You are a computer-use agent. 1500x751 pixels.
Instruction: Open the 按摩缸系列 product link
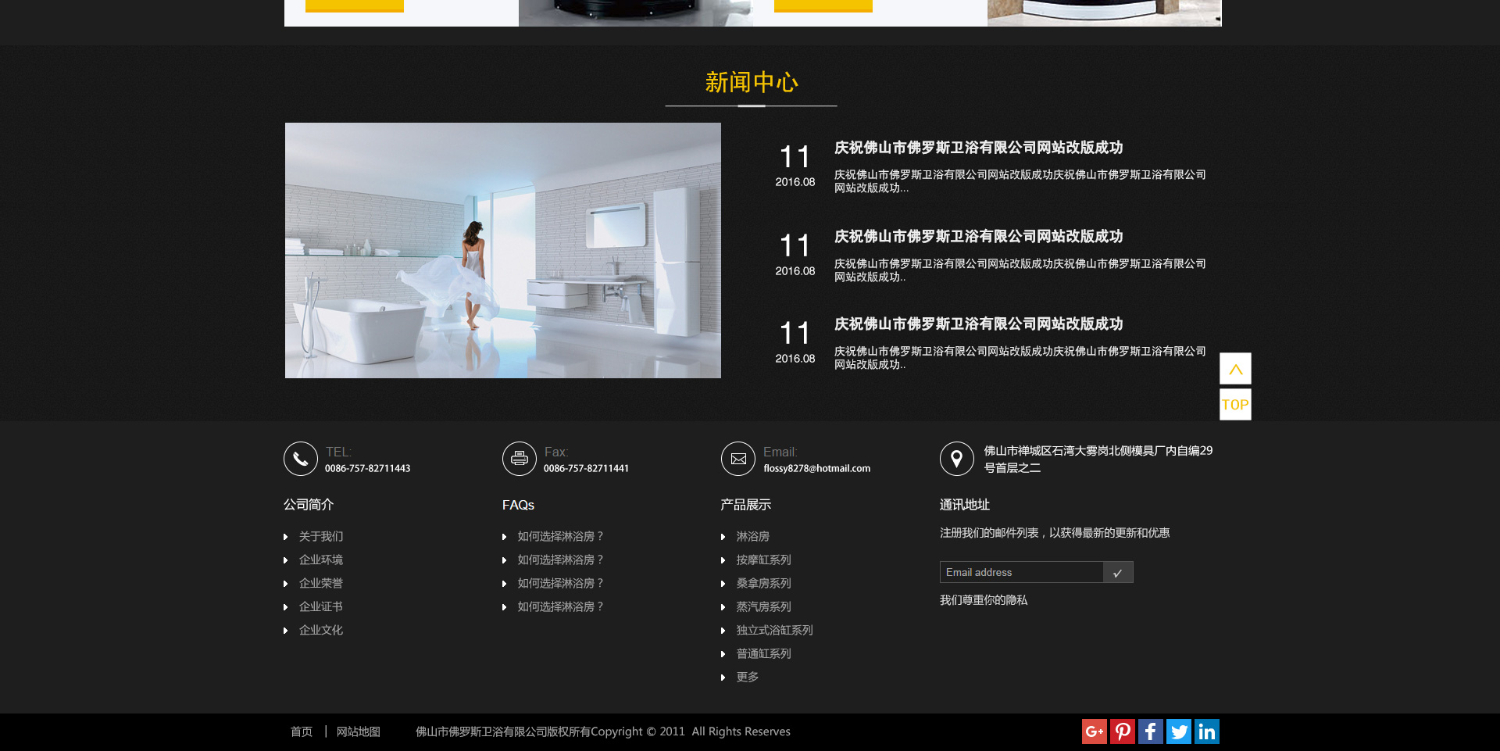coord(763,560)
